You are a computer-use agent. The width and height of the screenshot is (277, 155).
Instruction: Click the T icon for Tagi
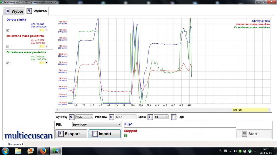click(174, 117)
